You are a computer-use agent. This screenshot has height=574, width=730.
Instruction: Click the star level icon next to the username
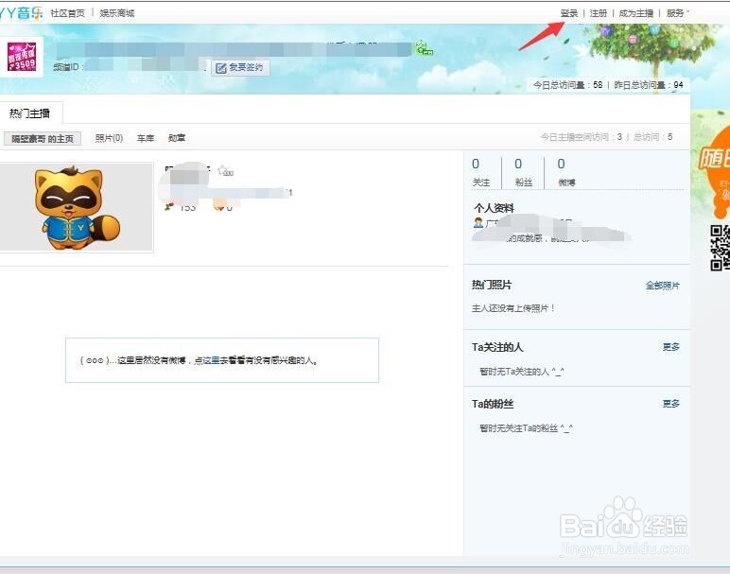click(225, 171)
